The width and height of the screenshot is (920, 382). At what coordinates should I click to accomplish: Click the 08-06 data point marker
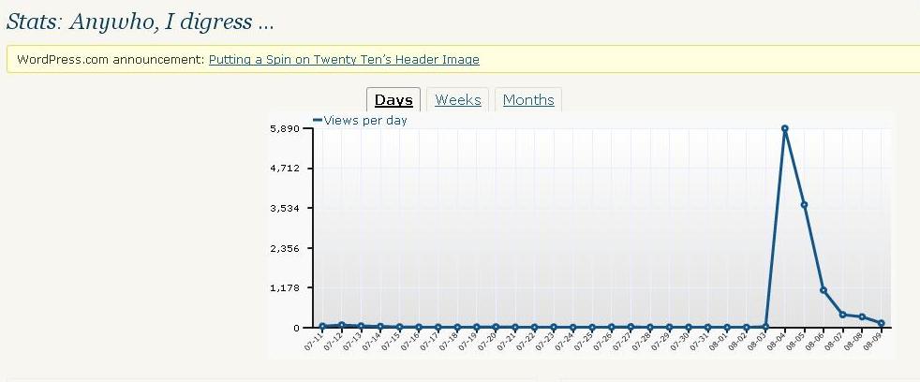(824, 290)
